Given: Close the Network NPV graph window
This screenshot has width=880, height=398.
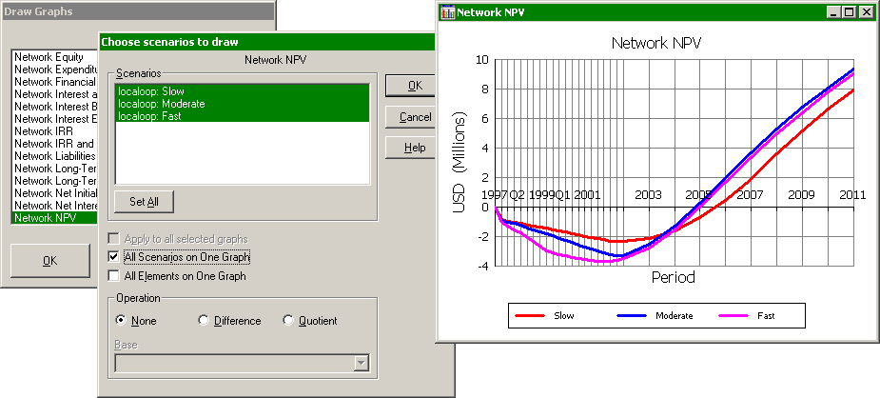Looking at the screenshot, I should pos(866,12).
